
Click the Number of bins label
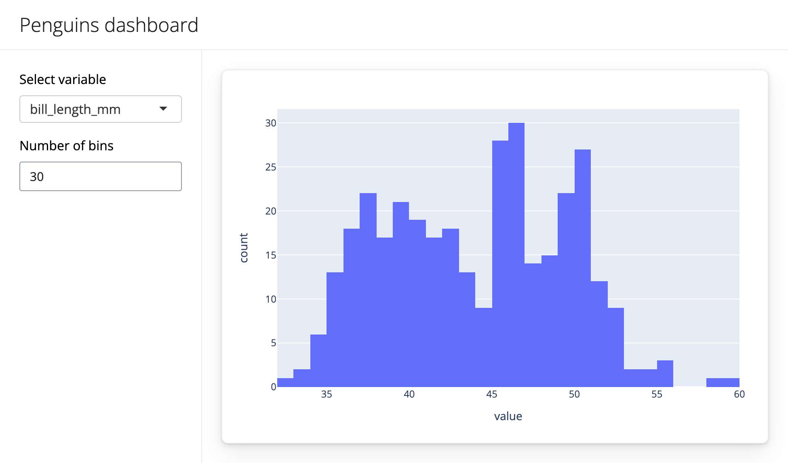click(x=67, y=145)
